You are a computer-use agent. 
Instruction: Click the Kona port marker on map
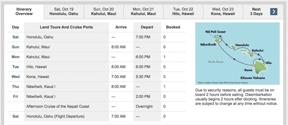254,66
